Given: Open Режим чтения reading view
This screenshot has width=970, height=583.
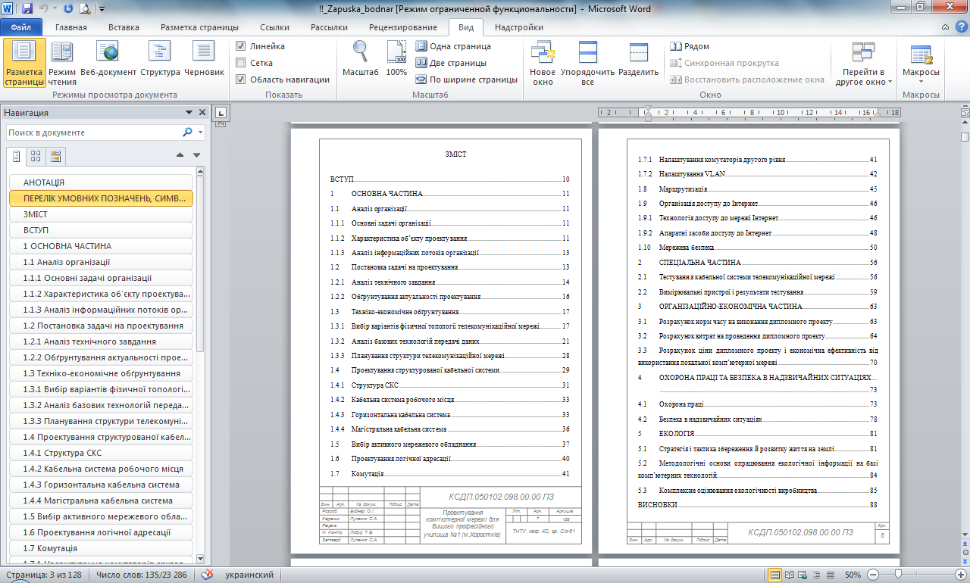Looking at the screenshot, I should (x=62, y=63).
